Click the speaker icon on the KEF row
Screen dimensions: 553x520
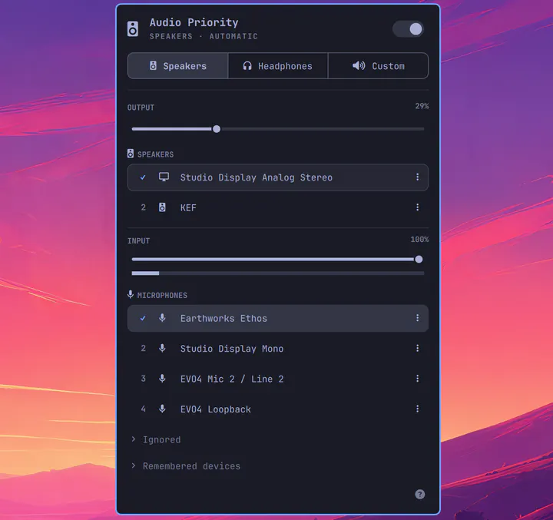(162, 207)
